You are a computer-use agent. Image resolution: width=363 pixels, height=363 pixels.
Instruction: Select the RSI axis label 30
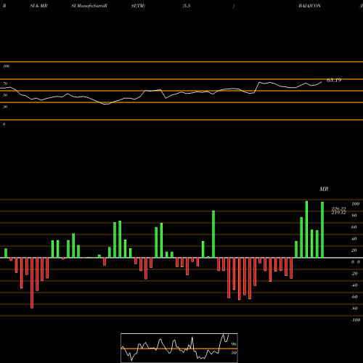(5, 107)
